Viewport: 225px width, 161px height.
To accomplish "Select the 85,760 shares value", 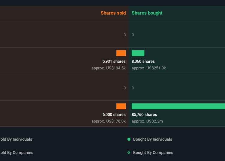I will (144, 115).
